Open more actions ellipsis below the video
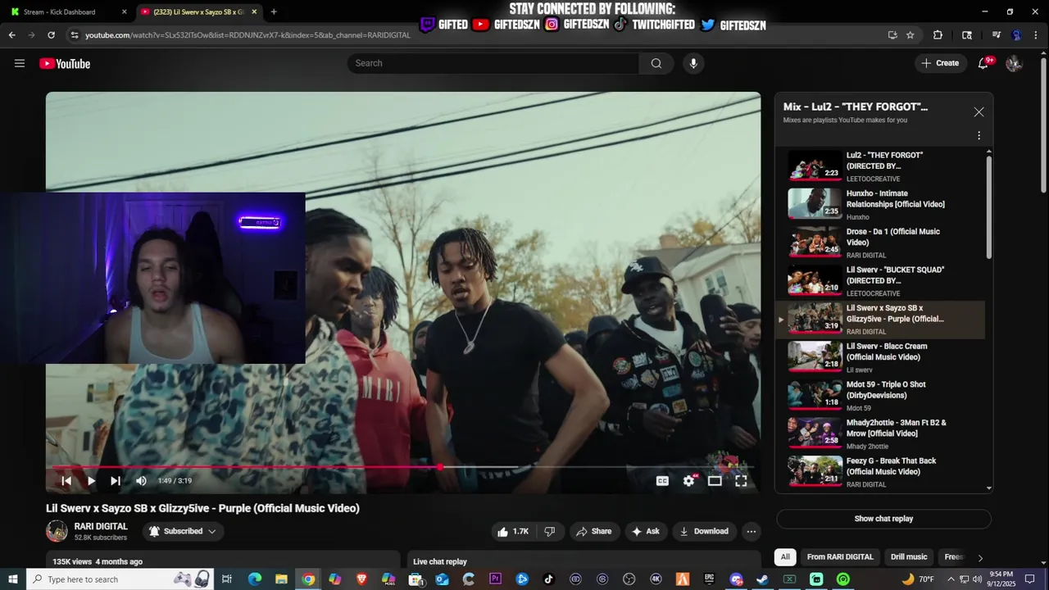Image resolution: width=1049 pixels, height=590 pixels. [751, 531]
